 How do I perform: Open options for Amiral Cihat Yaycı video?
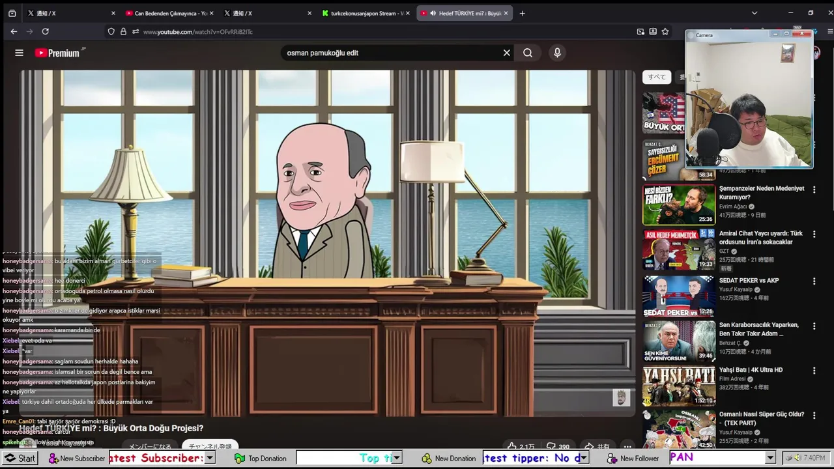814,234
